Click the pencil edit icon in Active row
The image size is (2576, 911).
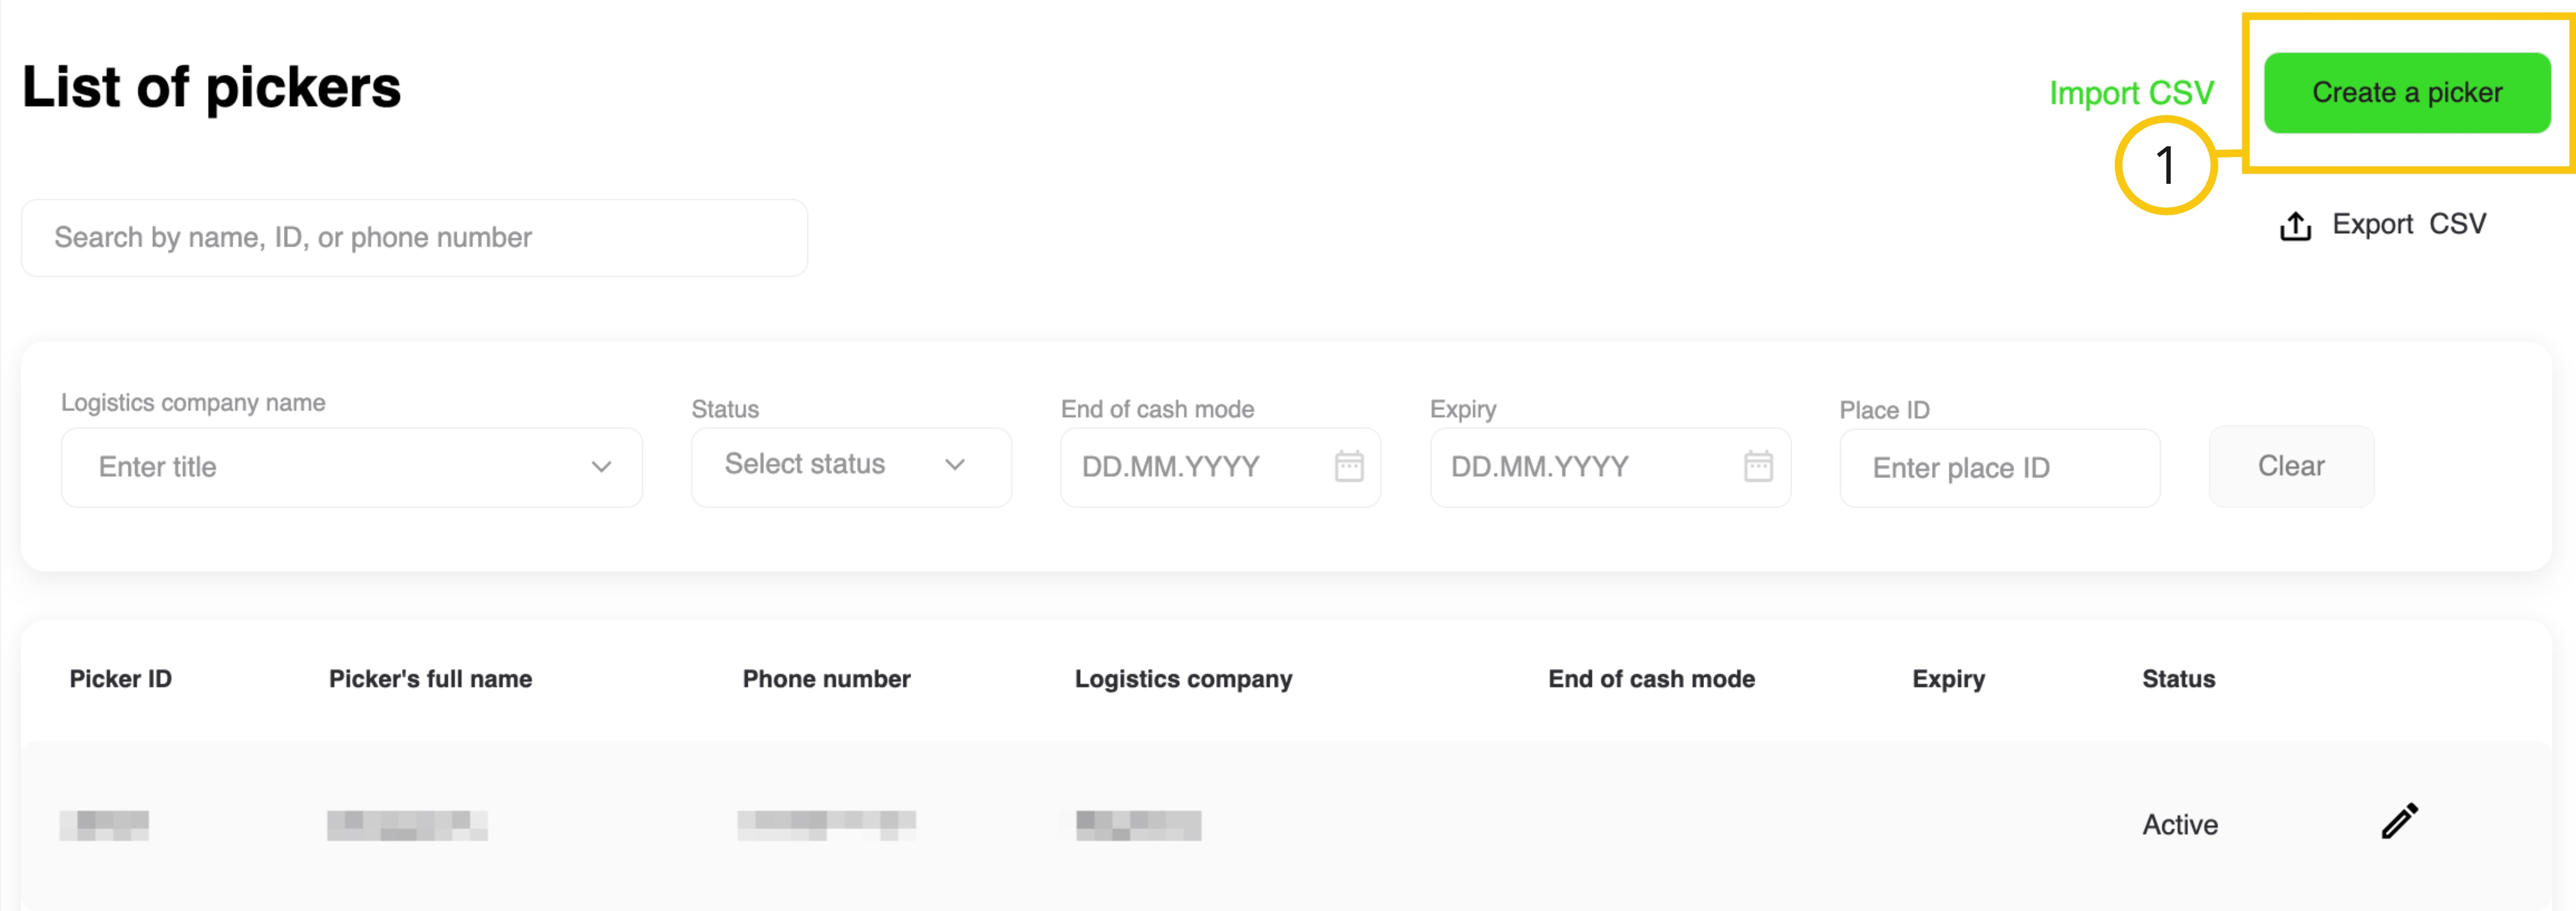2399,821
